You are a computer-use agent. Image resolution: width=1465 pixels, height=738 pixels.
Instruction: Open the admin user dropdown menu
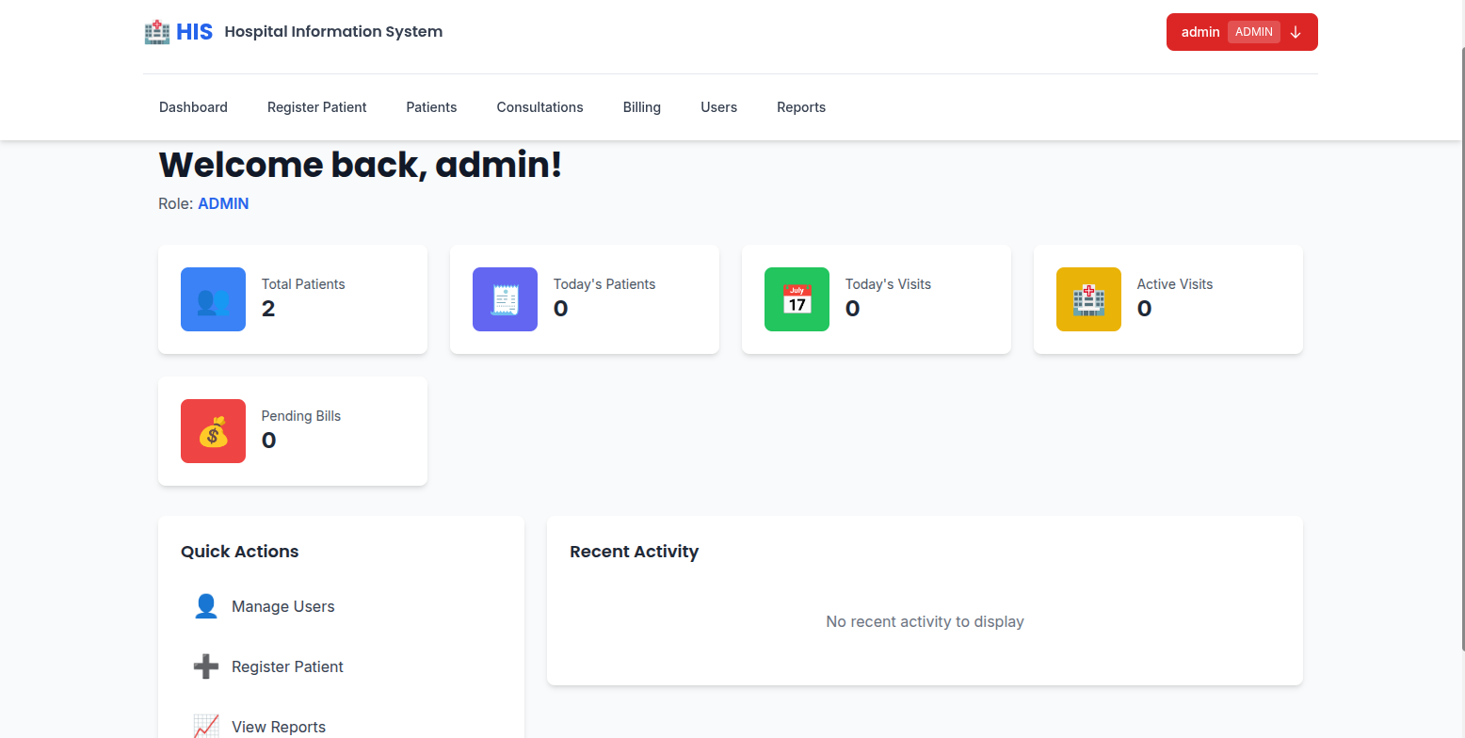tap(1242, 32)
